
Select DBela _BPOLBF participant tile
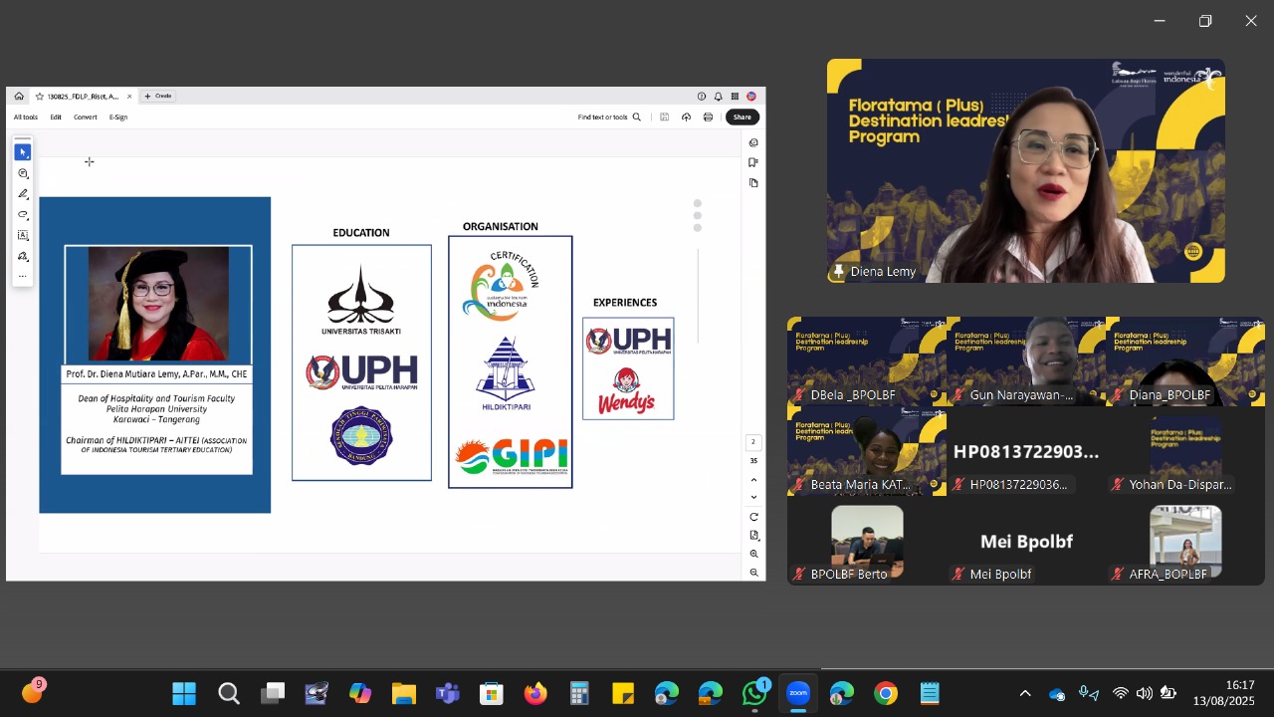[x=867, y=361]
